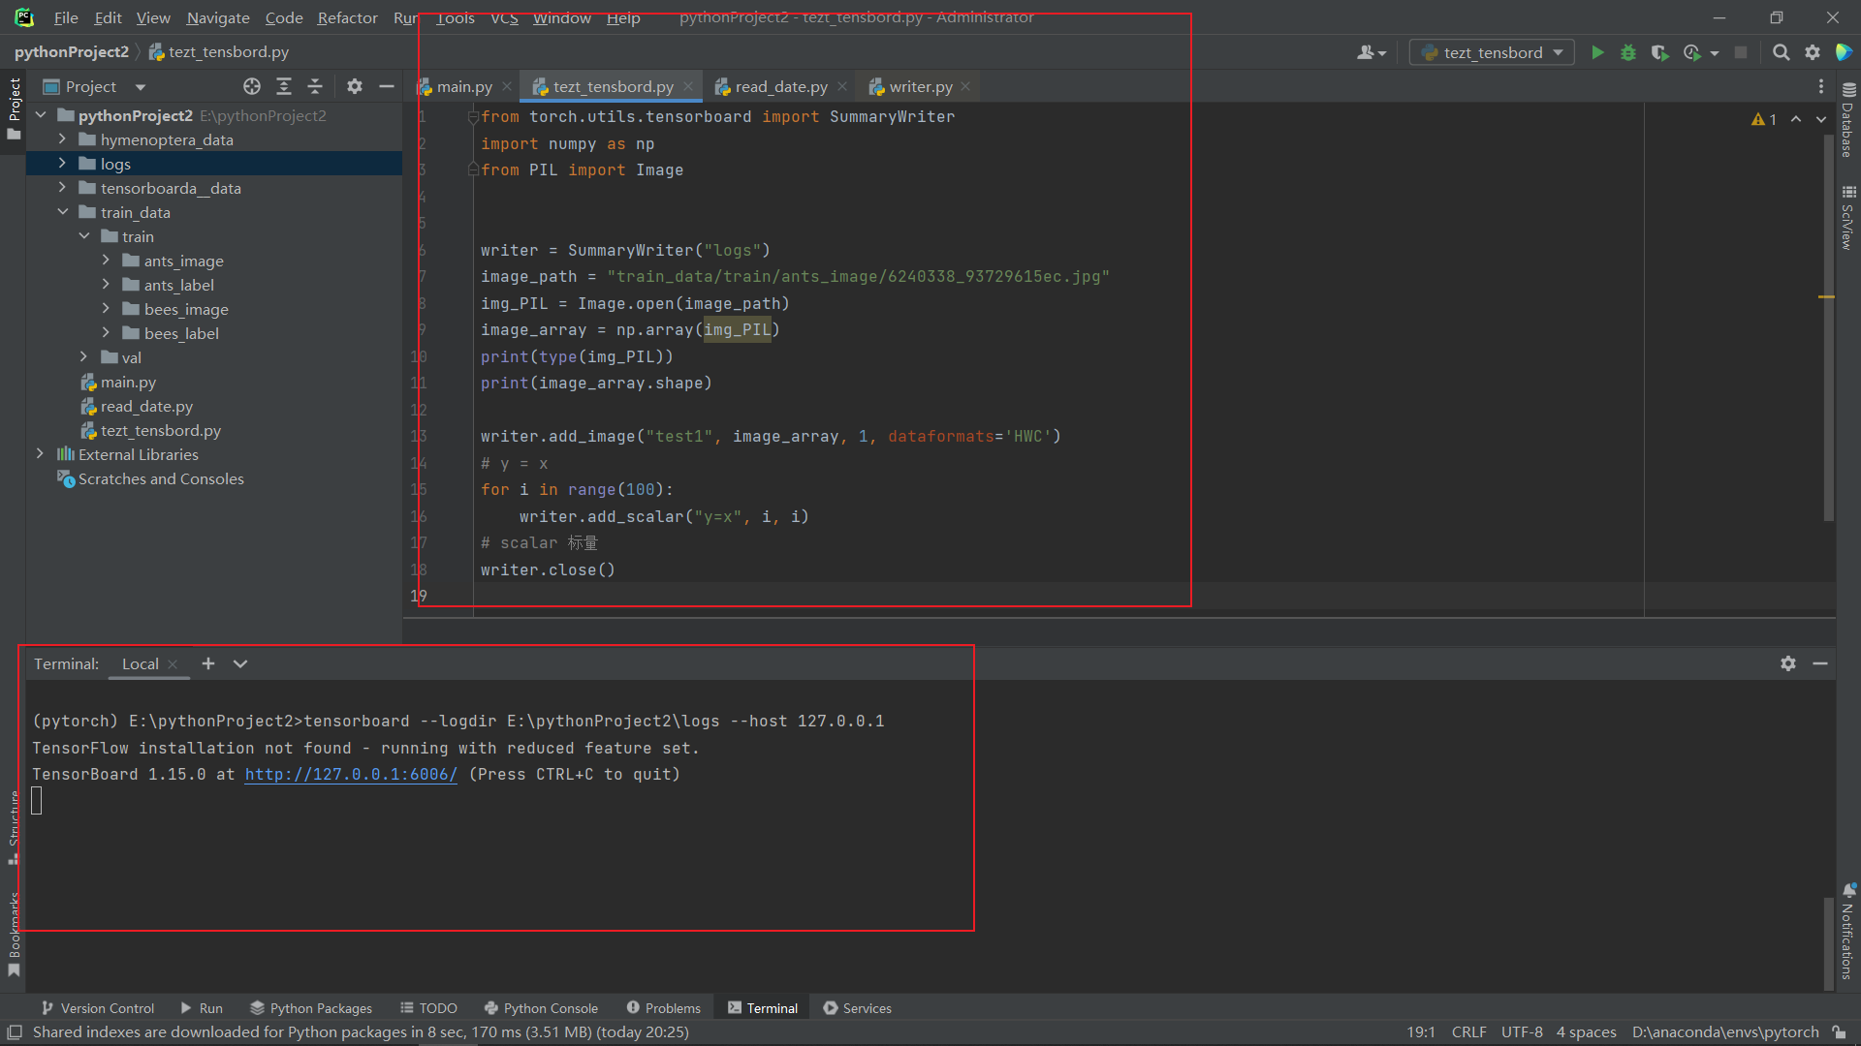Expand all in Project tree
The image size is (1861, 1046).
tap(284, 86)
